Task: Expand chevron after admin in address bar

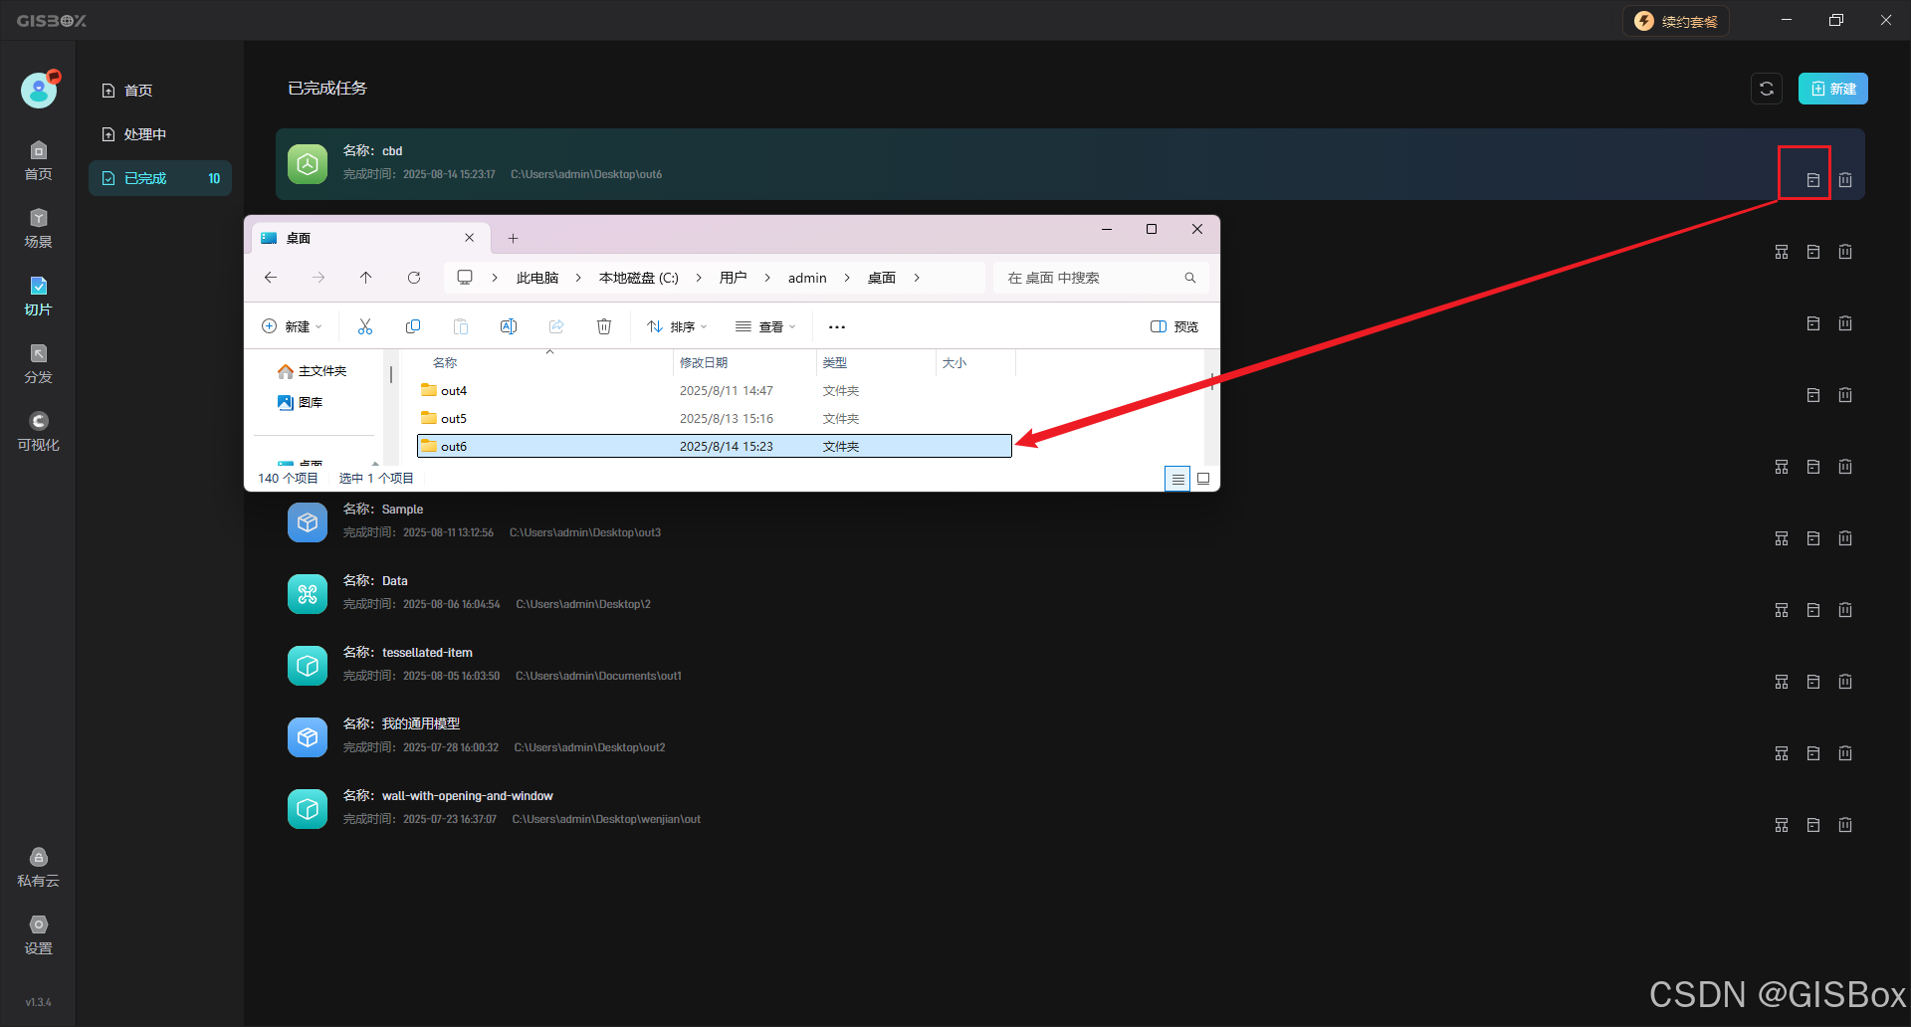Action: point(847,278)
